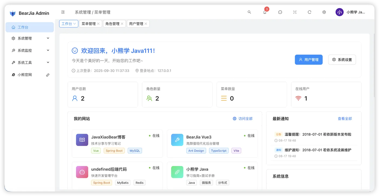Click 查看全部 link in 最新通知
Screen dimensions: 379x196
pyautogui.click(x=345, y=119)
